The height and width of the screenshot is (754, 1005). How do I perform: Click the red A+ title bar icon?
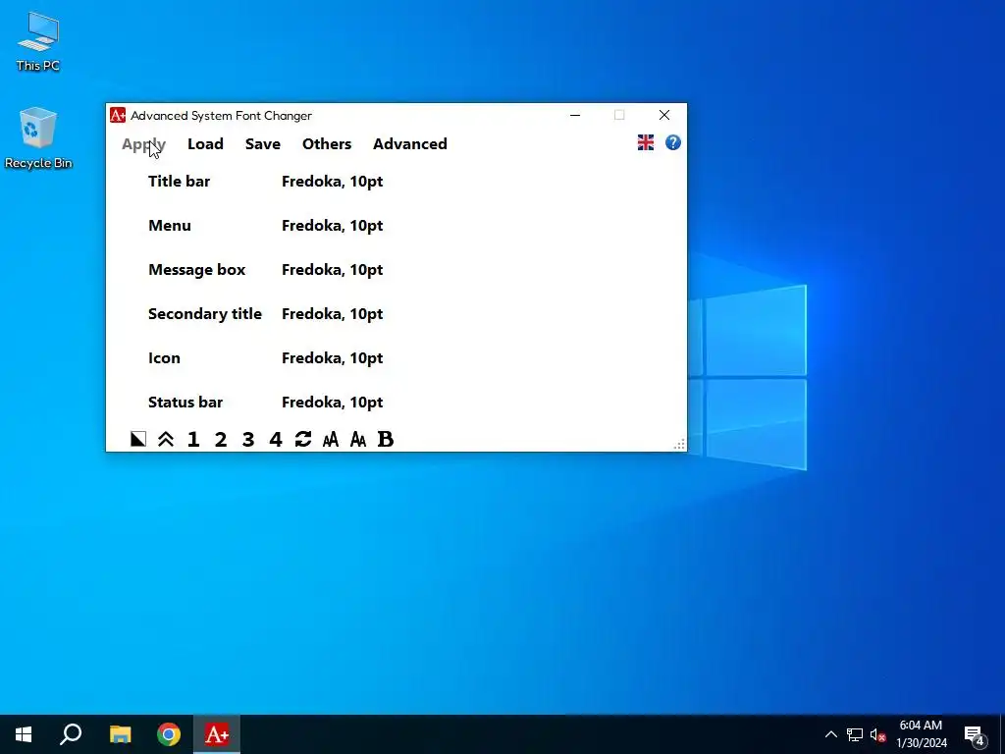pos(118,115)
